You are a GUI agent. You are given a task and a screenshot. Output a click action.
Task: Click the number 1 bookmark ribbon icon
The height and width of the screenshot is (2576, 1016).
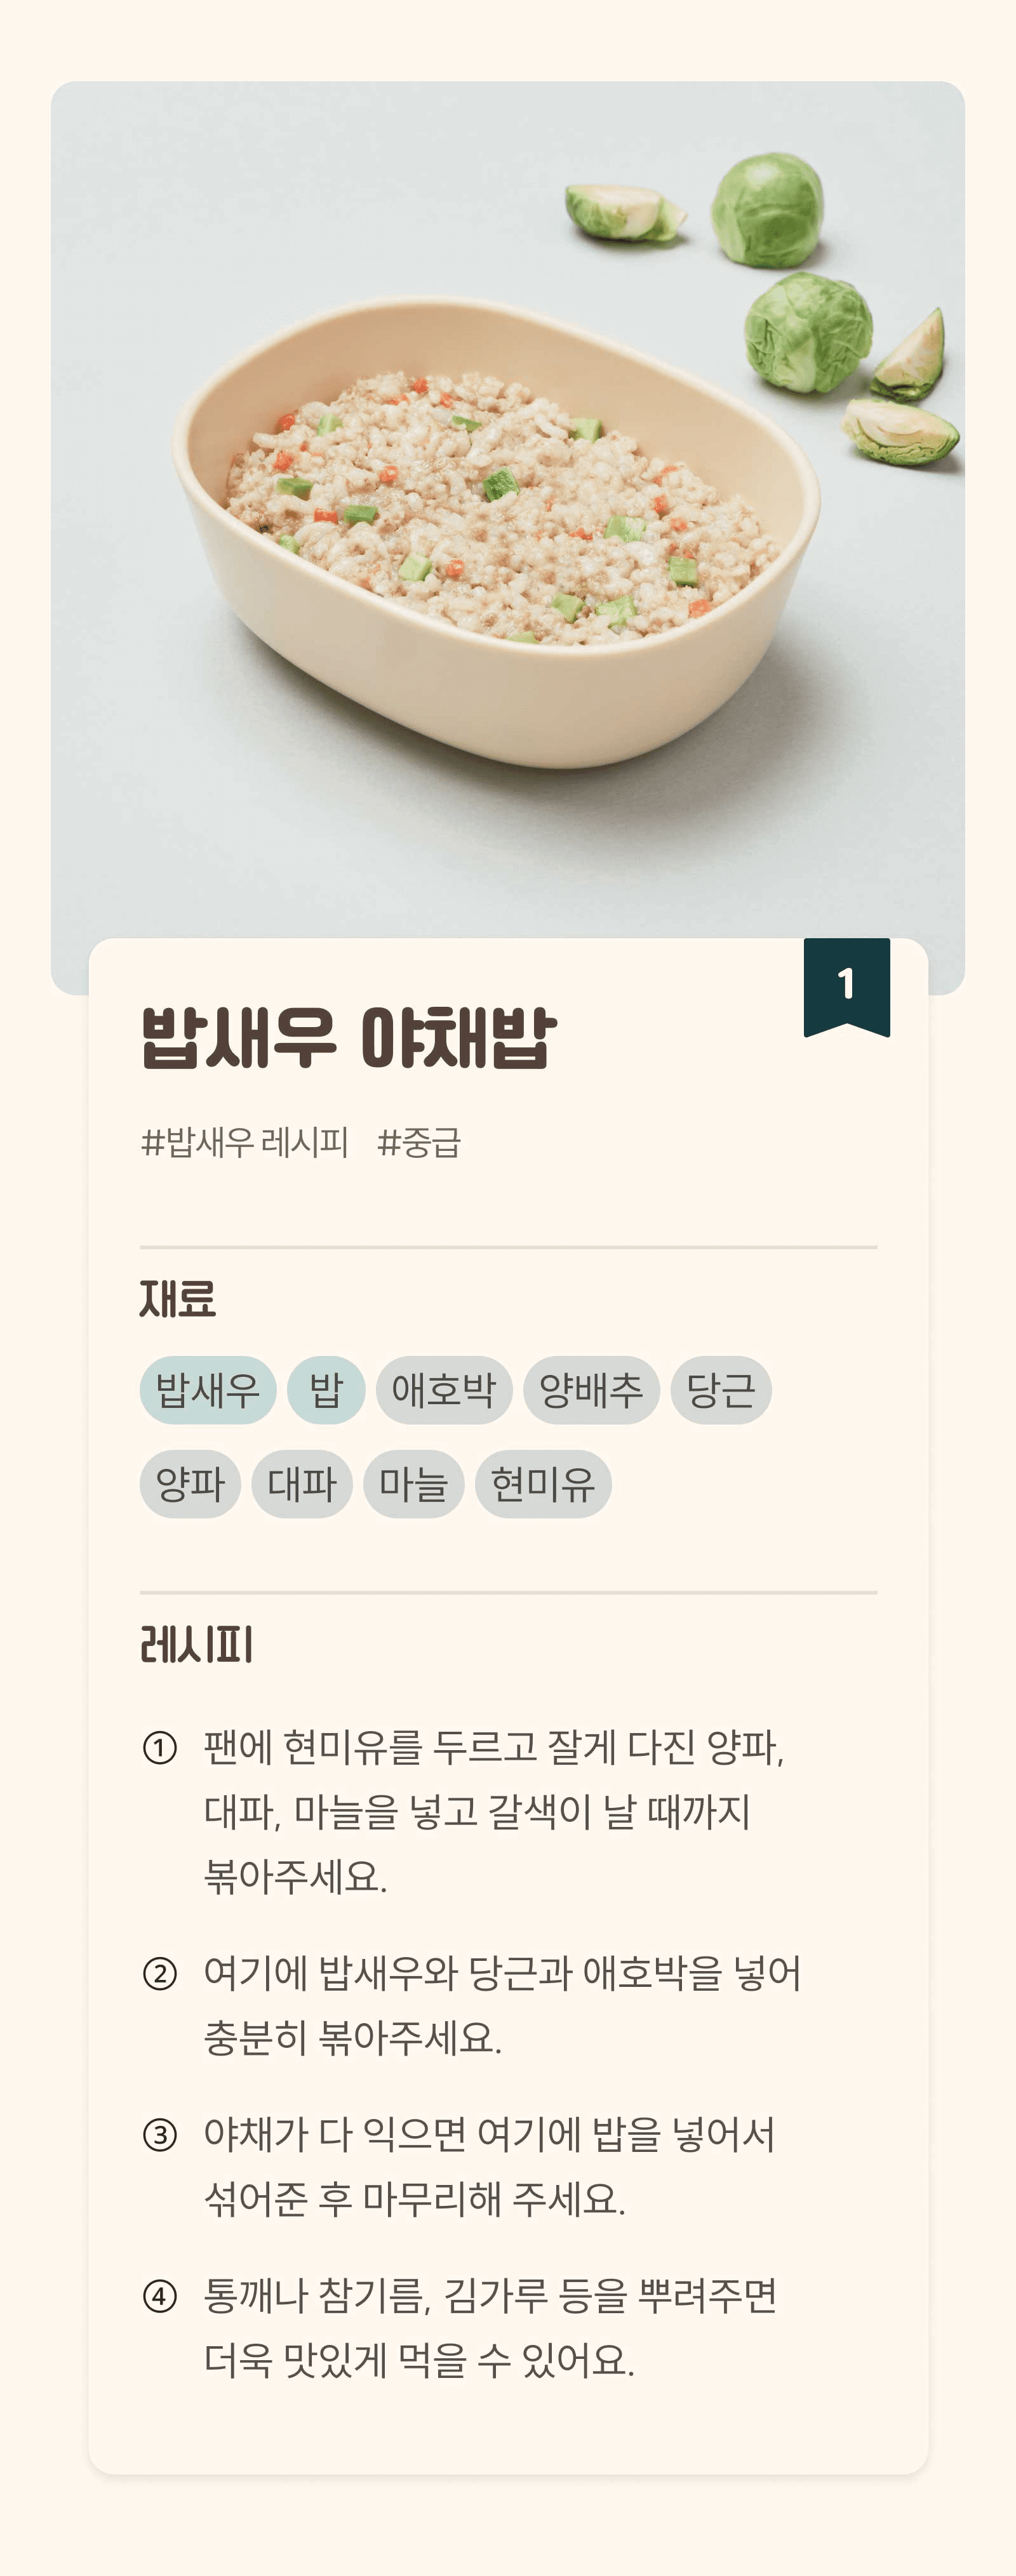point(846,987)
